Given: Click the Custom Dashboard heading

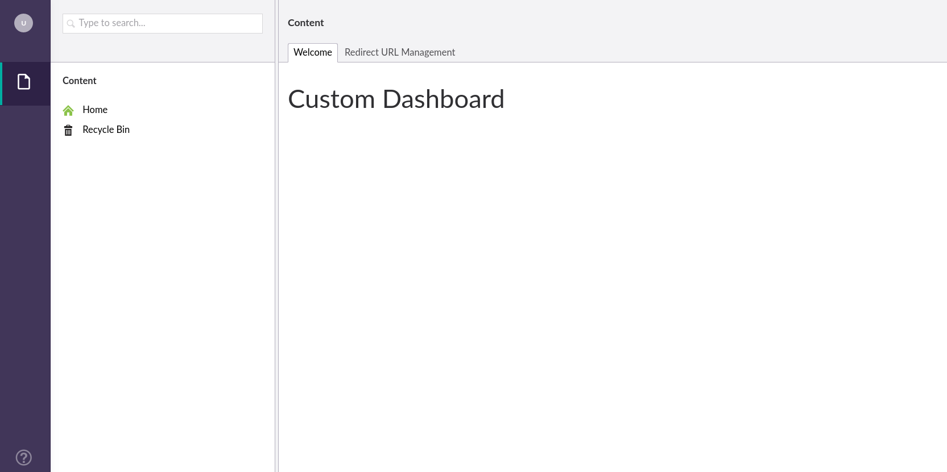Looking at the screenshot, I should (396, 99).
